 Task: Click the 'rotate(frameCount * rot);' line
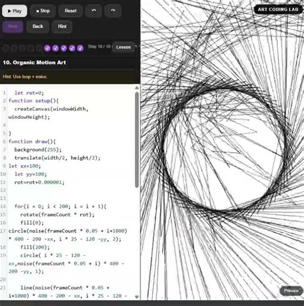coord(57,215)
